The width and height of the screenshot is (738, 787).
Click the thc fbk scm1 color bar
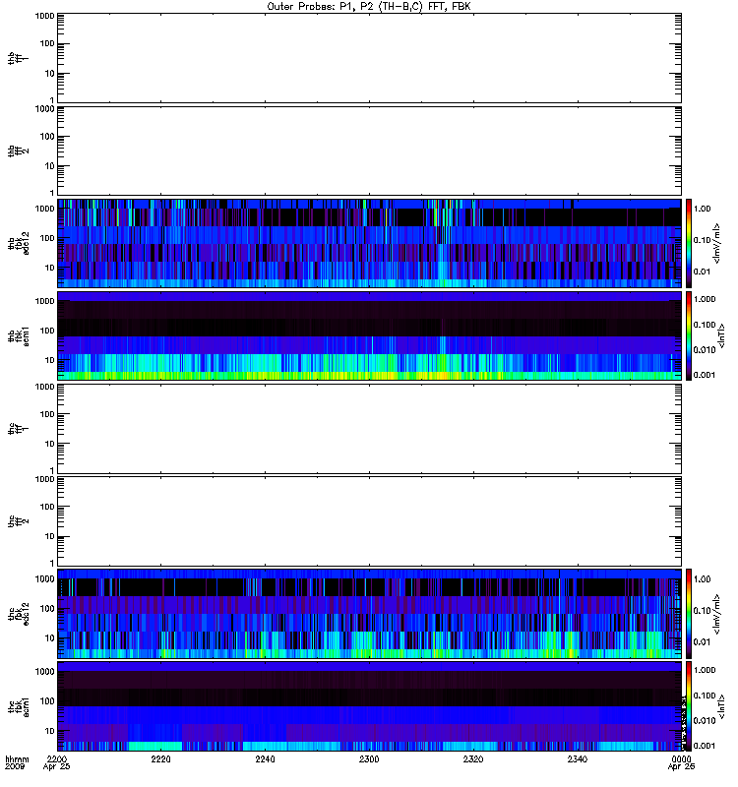coord(689,706)
